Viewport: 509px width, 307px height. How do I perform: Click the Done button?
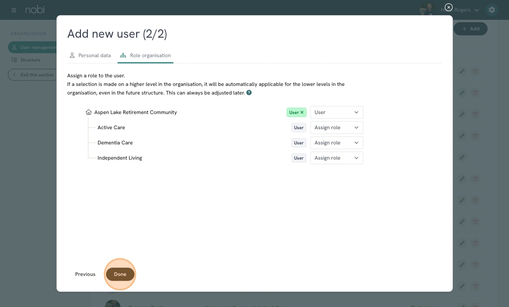click(x=120, y=274)
